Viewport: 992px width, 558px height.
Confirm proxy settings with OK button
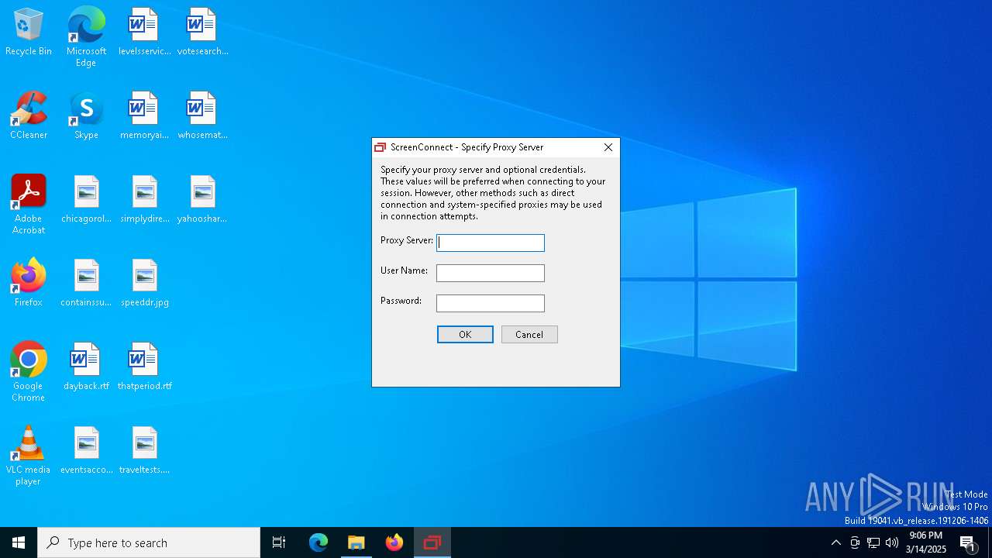tap(465, 334)
